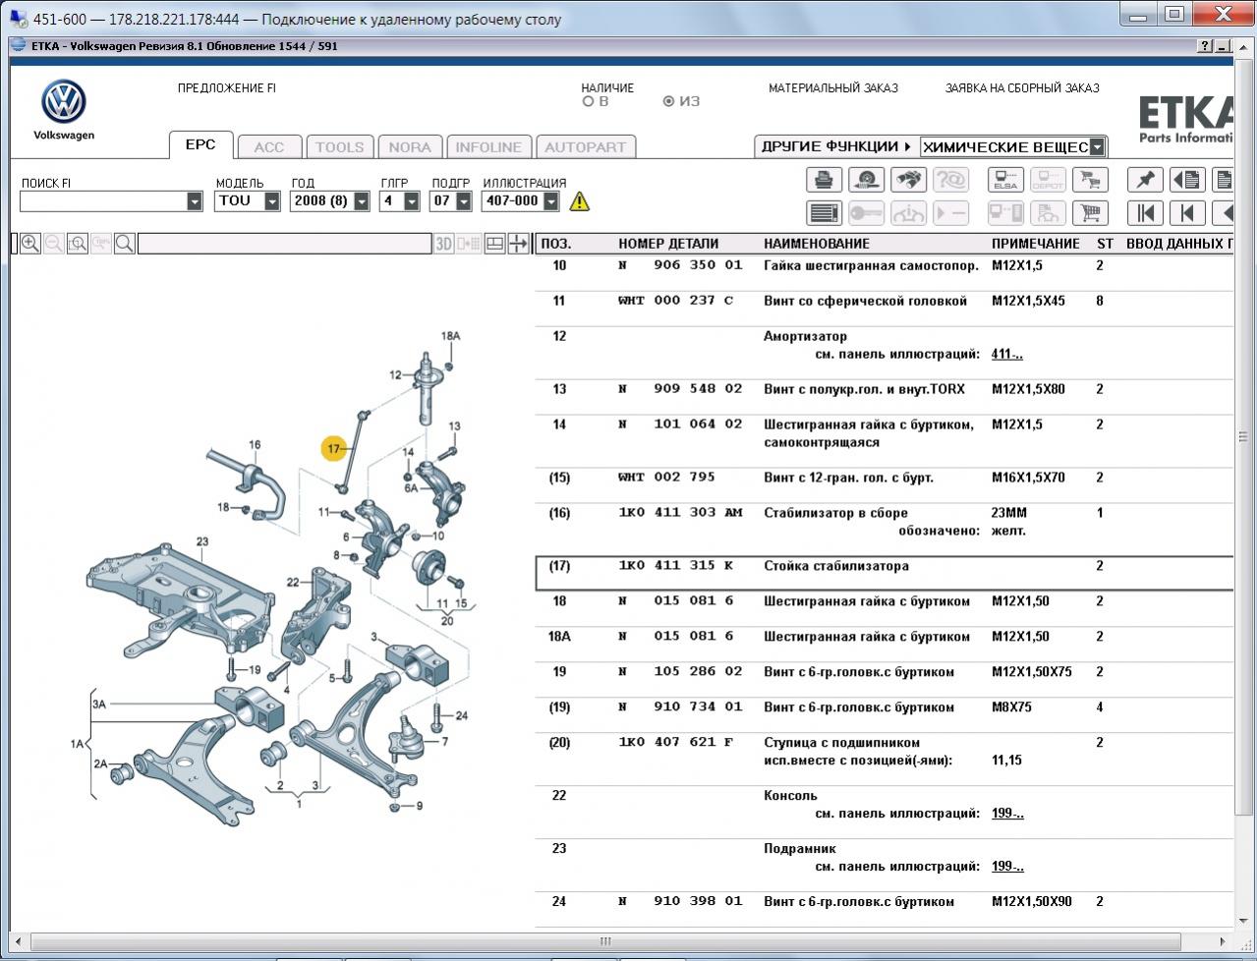Click the single-bar previous arrow icon
Image resolution: width=1257 pixels, height=961 pixels.
1187,212
